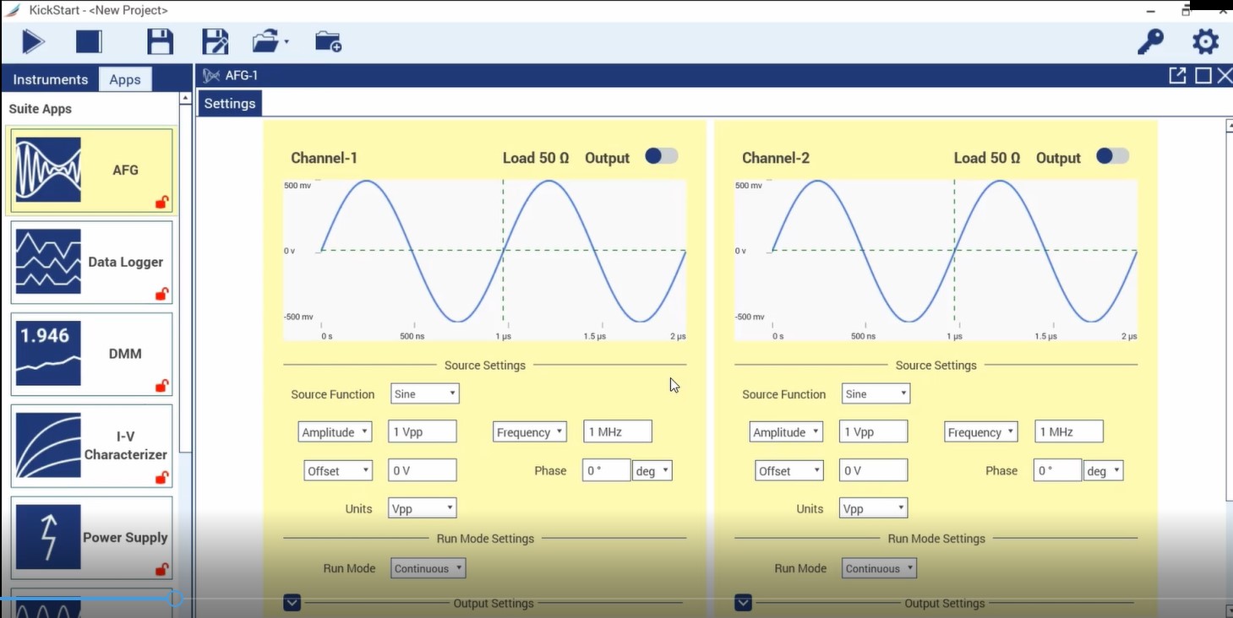Click the Save As icon with pencil

(x=216, y=41)
